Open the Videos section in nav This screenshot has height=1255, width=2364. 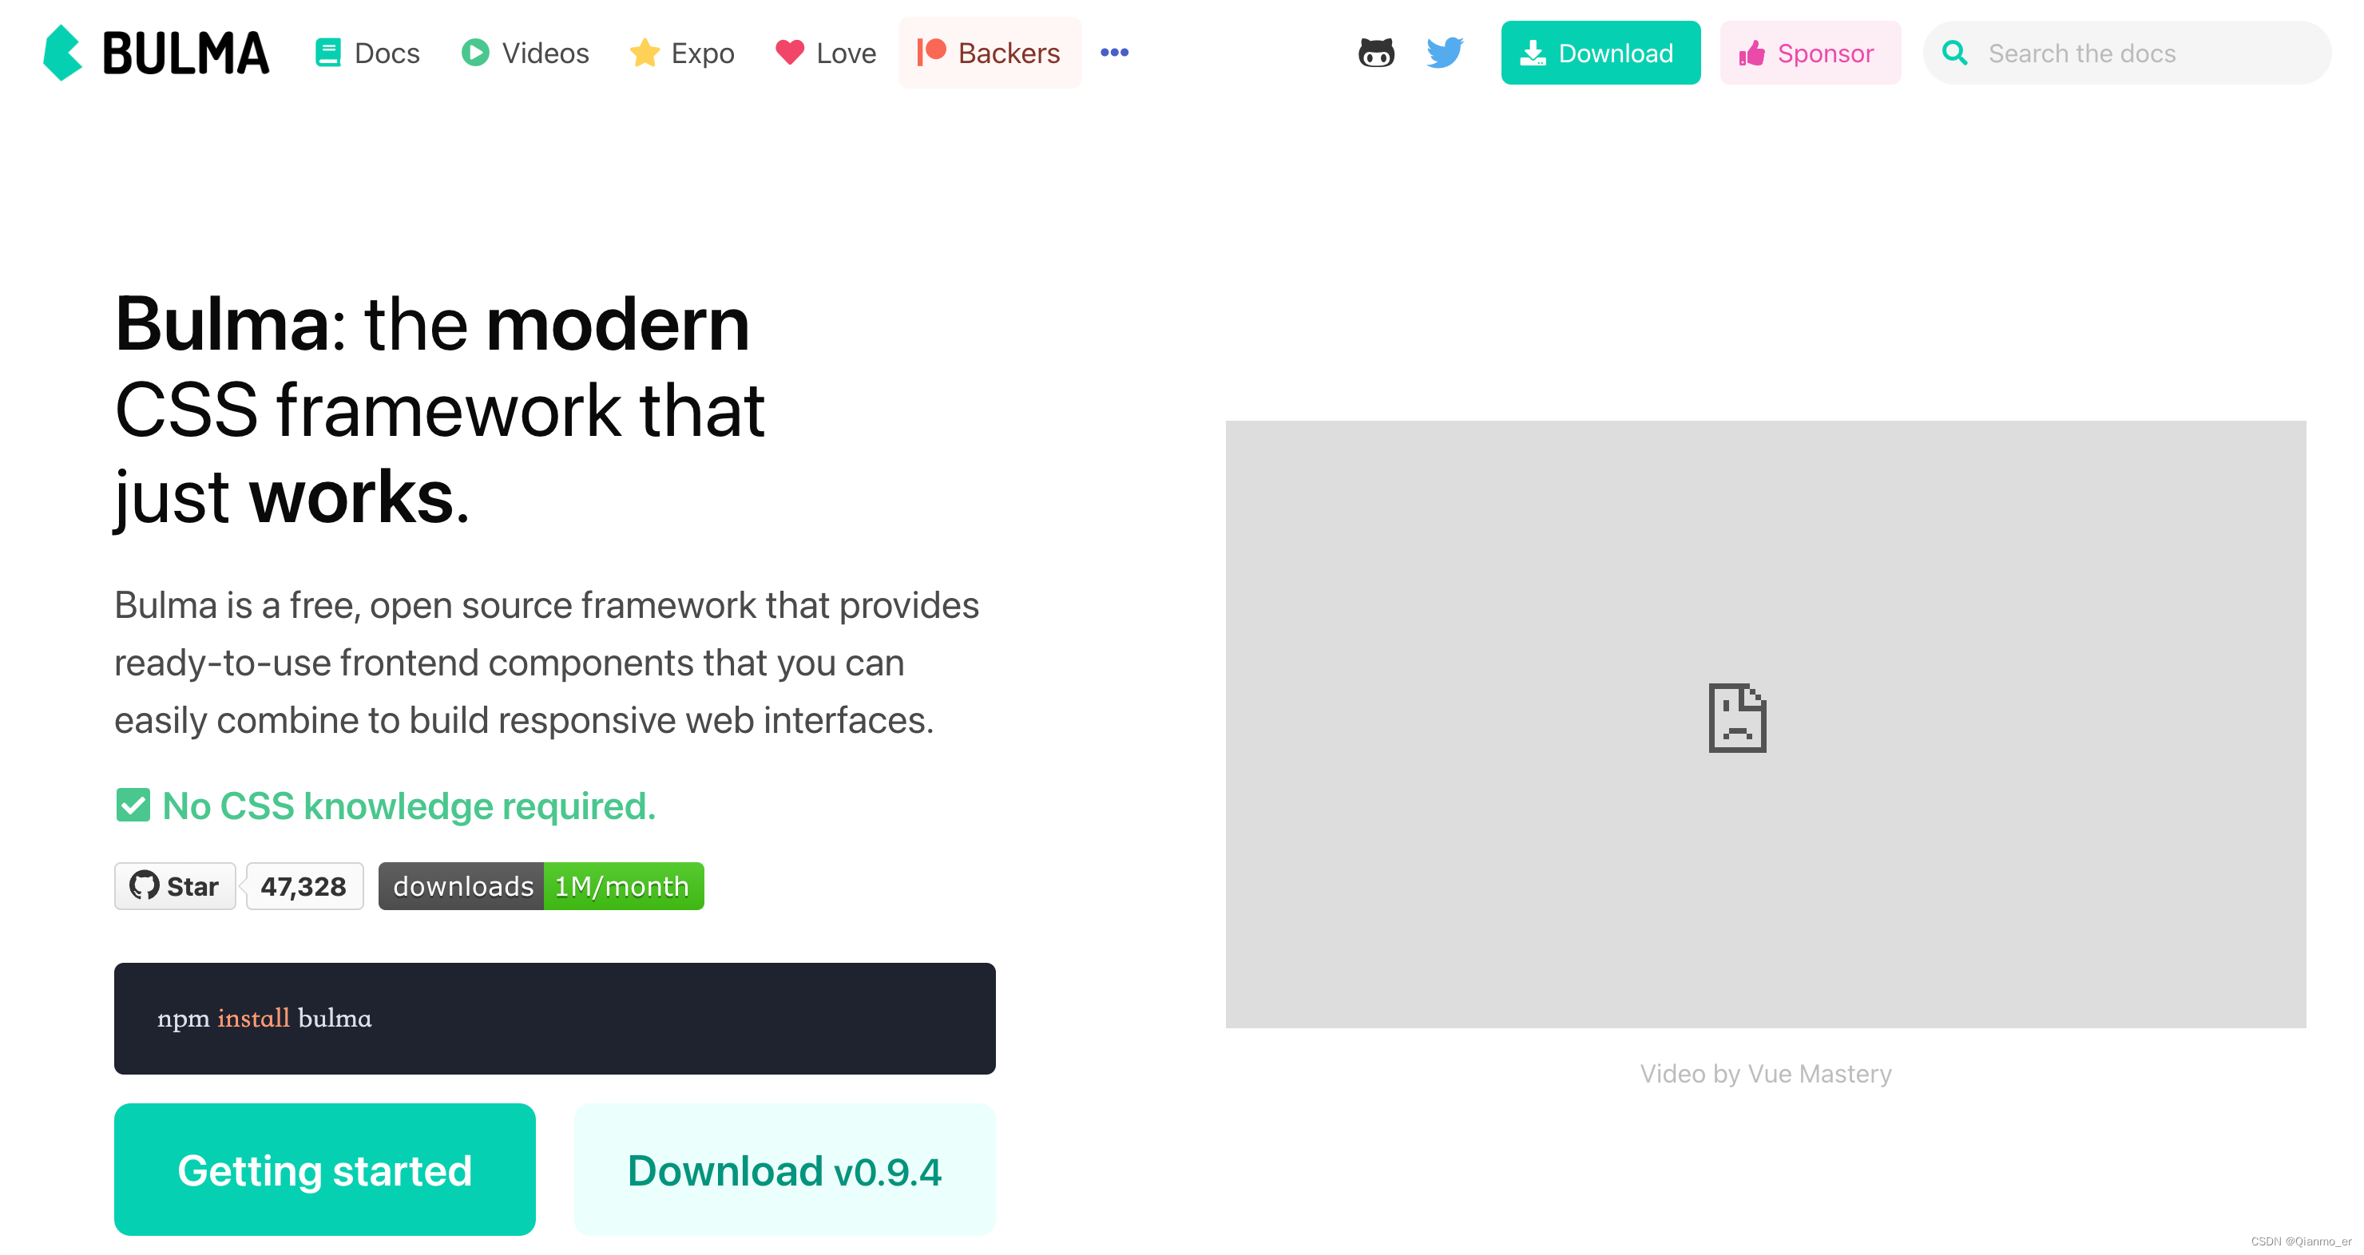(527, 53)
